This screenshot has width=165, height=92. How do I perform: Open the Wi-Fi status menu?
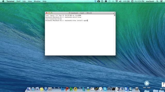click(x=117, y=1)
